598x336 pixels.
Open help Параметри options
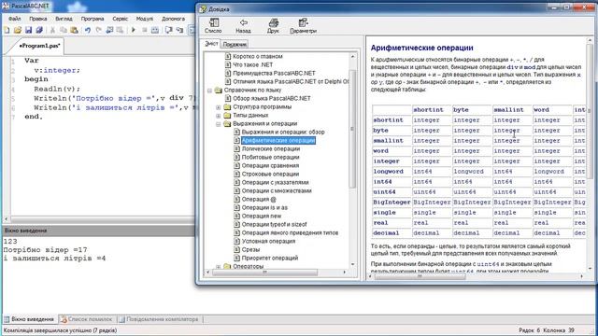(303, 26)
